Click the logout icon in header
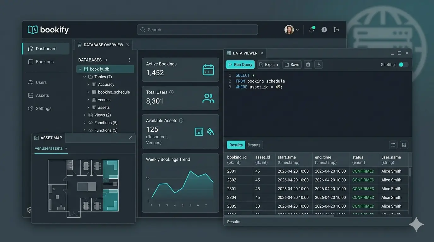This screenshot has width=434, height=242. tap(337, 30)
